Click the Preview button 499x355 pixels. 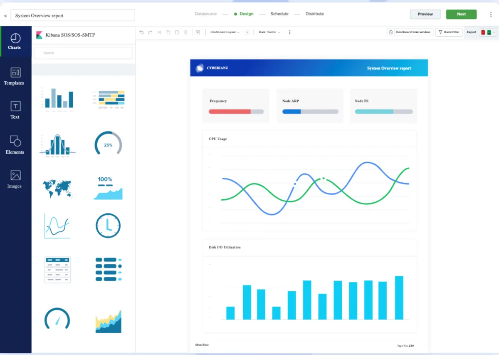click(x=425, y=14)
